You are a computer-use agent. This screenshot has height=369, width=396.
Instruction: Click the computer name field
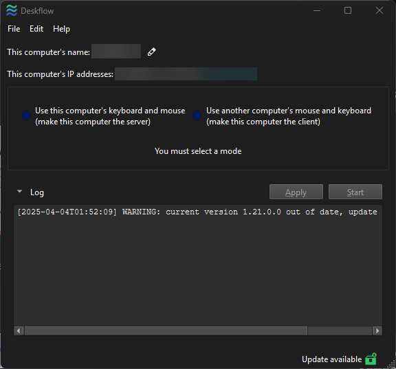(x=116, y=52)
